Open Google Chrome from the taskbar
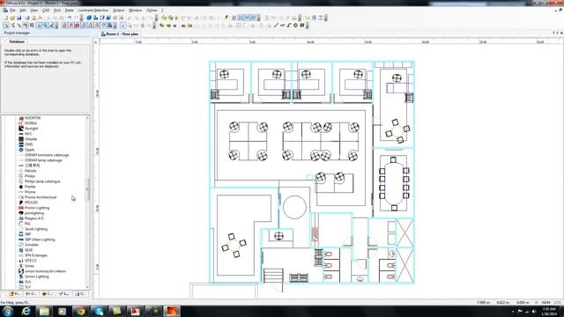This screenshot has width=564, height=317. click(80, 311)
